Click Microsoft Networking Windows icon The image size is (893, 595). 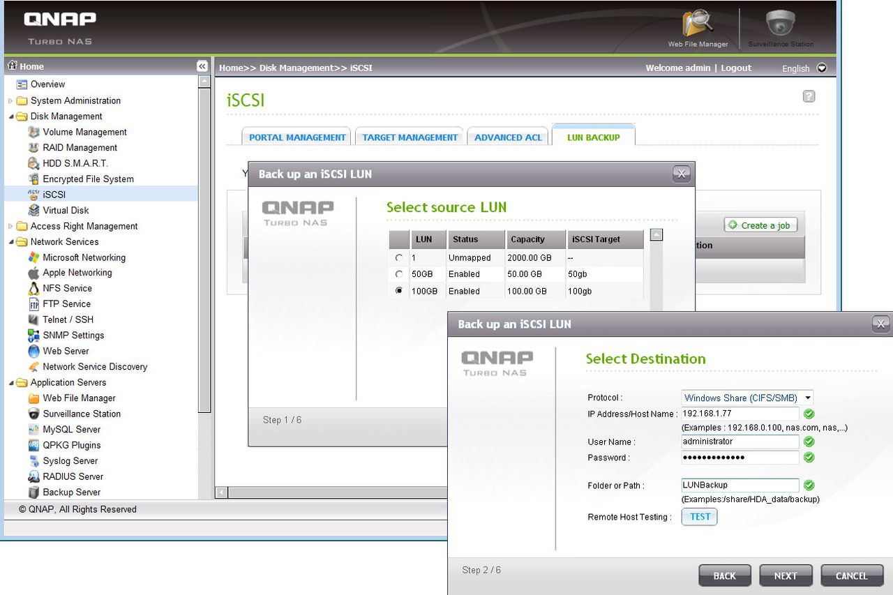click(x=33, y=257)
